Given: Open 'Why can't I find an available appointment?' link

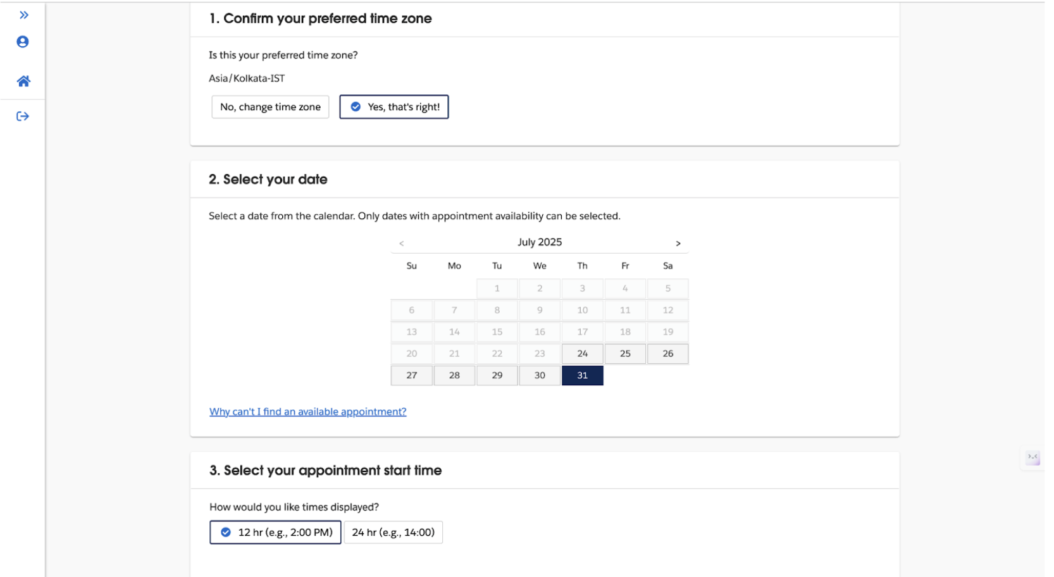Looking at the screenshot, I should point(307,412).
